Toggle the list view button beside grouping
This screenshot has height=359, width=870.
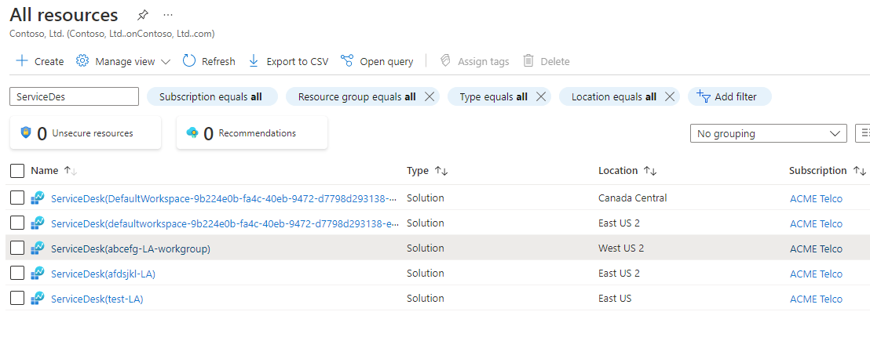(x=863, y=133)
